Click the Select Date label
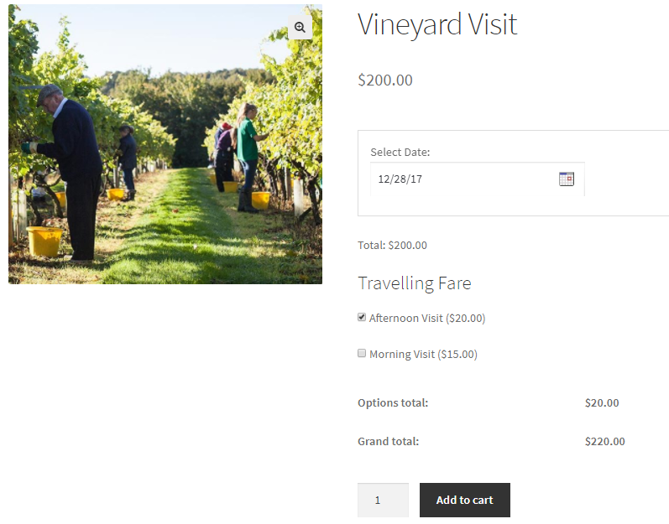669x524 pixels. (400, 152)
